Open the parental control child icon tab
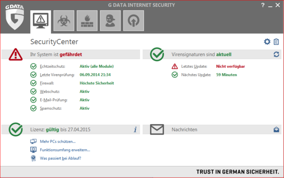Viewport: 284px width, 178px height. [110, 21]
